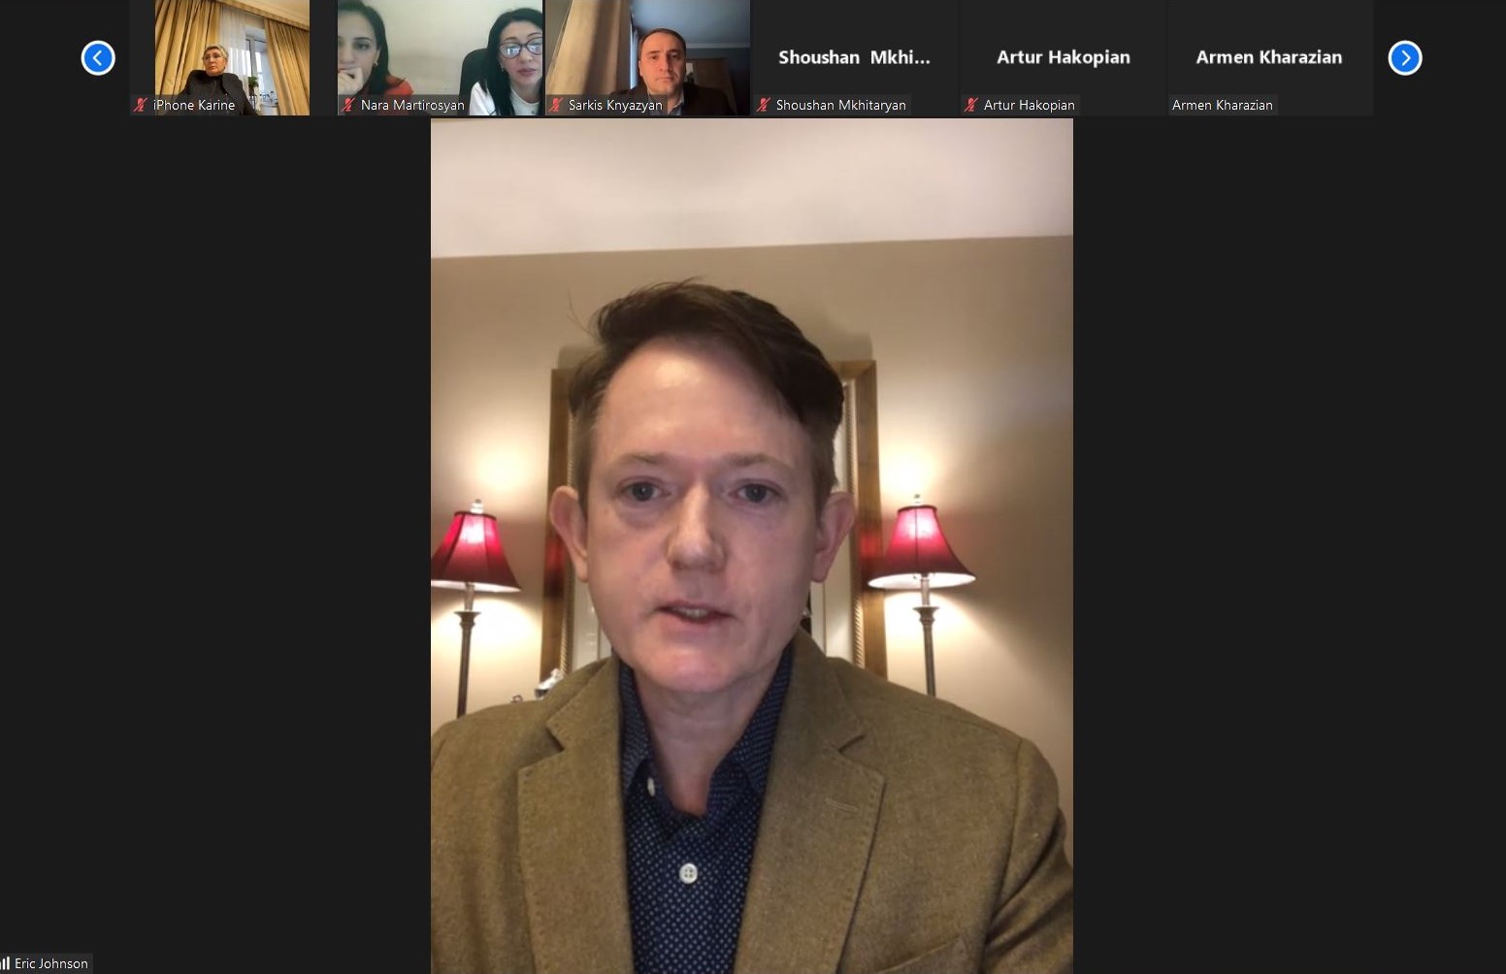Click the signal bars icon beside Eric Johnson
The width and height of the screenshot is (1506, 974).
[6, 963]
